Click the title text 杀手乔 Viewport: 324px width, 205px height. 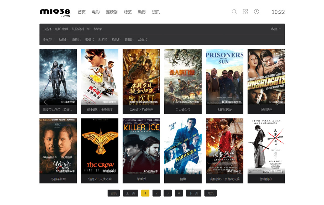141,179
